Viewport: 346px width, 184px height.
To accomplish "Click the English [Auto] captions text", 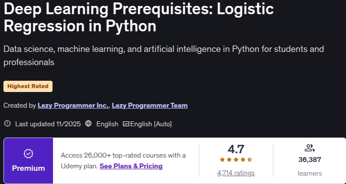I will coord(151,124).
